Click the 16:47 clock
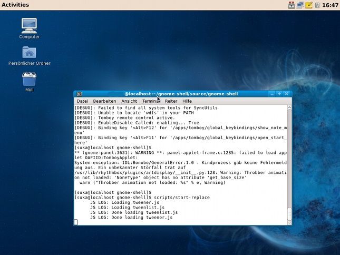340x255 pixels. coord(330,5)
